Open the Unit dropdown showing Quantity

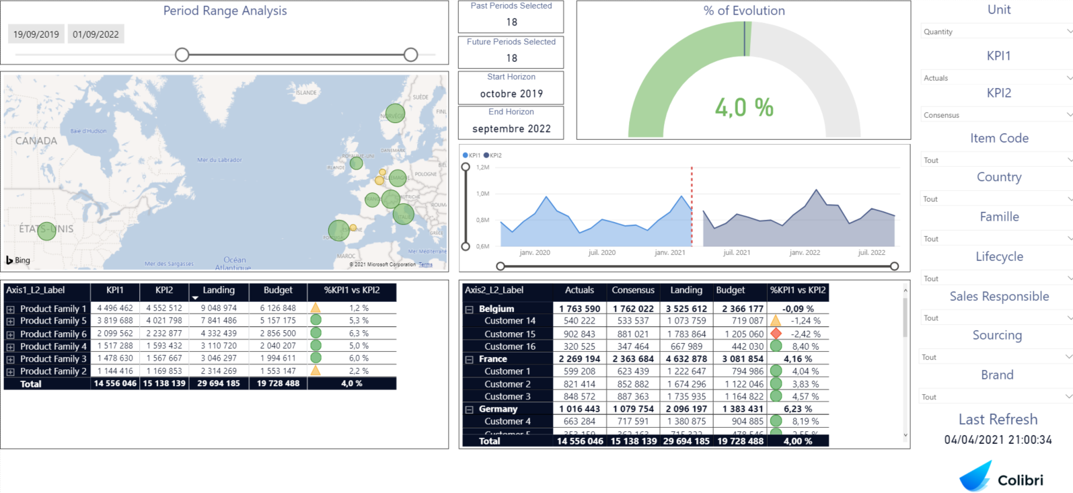[x=997, y=32]
